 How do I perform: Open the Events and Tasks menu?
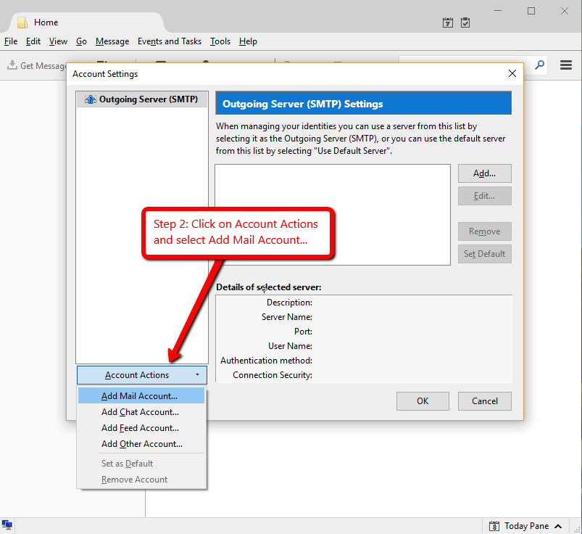(170, 41)
